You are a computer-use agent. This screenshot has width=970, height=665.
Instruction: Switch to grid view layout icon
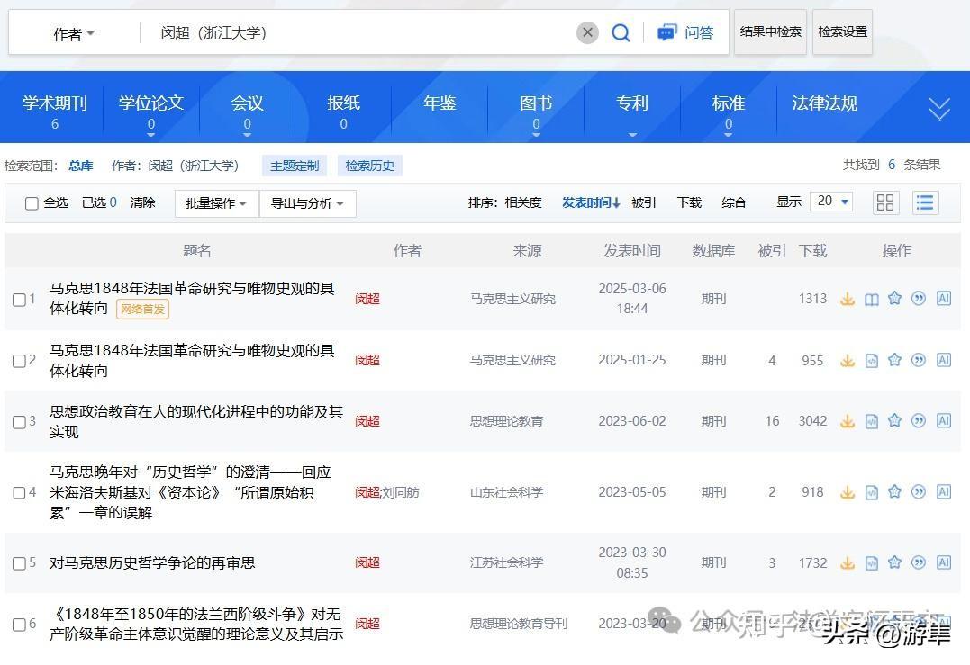coord(885,202)
